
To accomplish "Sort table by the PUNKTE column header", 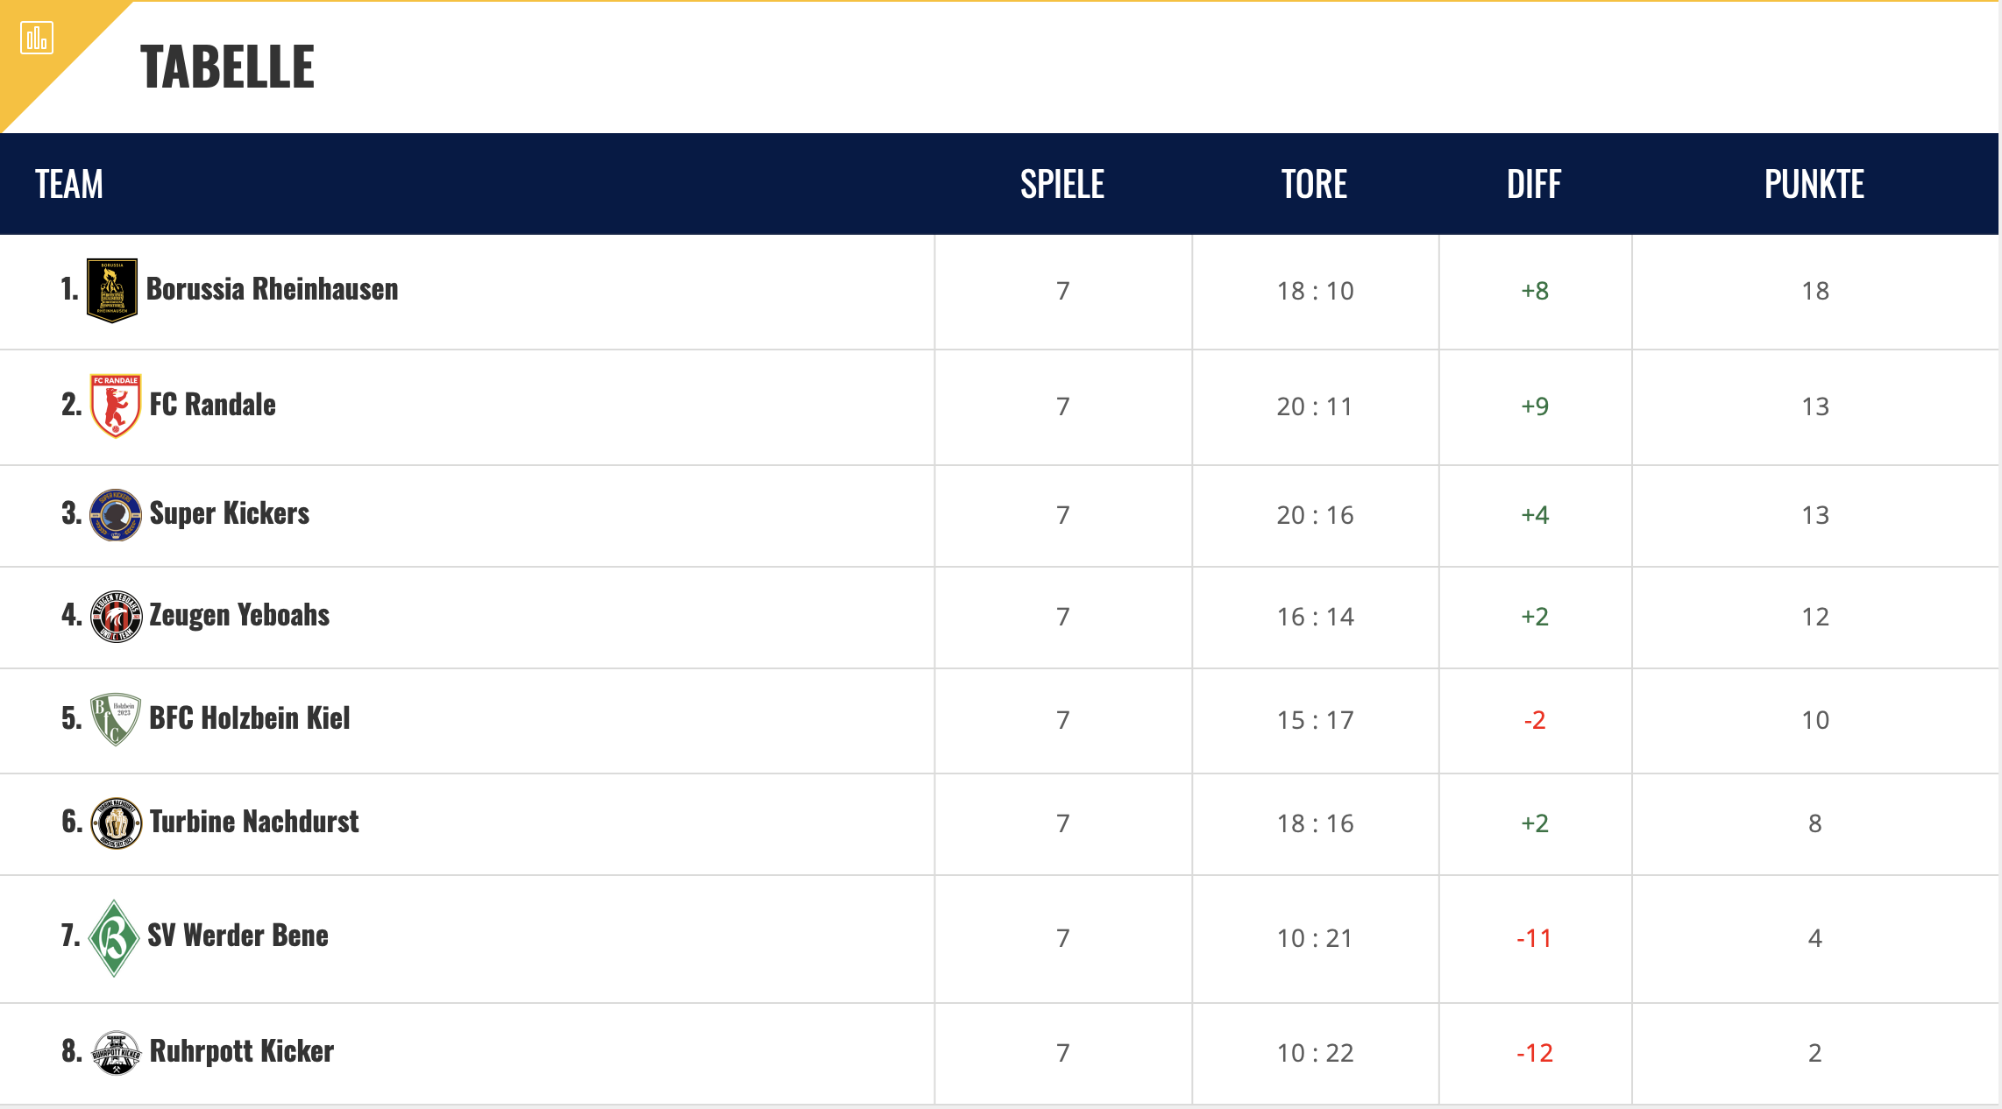I will (x=1814, y=184).
